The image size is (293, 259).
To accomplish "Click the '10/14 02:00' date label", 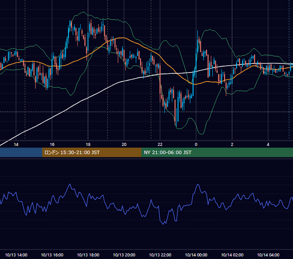I will coord(232,255).
